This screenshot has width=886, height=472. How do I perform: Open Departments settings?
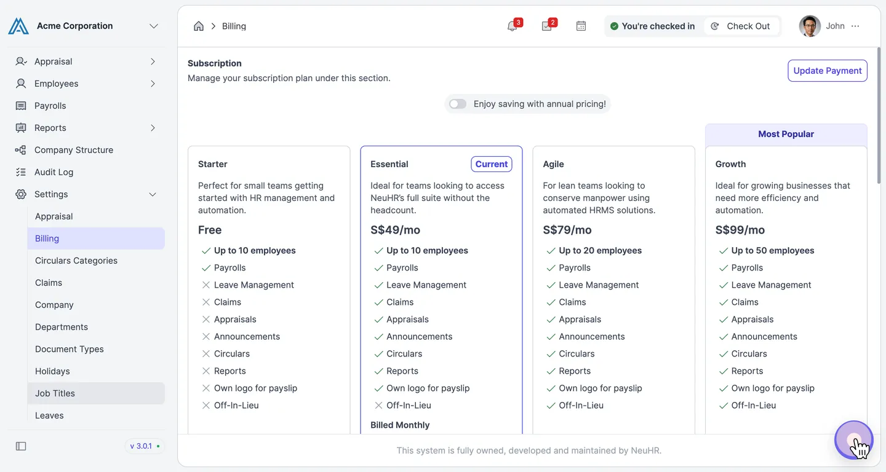pyautogui.click(x=96, y=327)
